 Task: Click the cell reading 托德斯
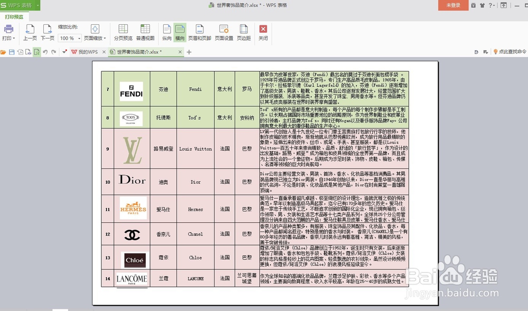pyautogui.click(x=163, y=117)
